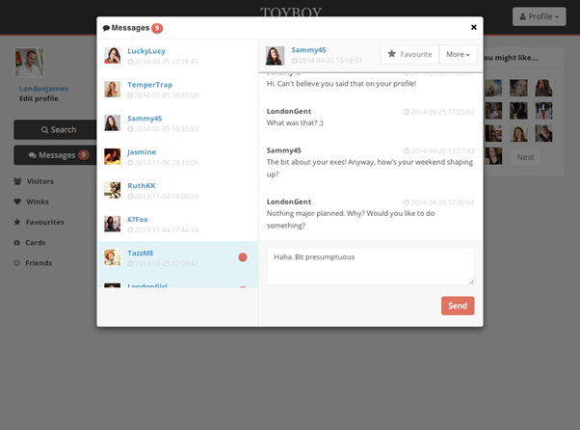Click LondonJames profile photo
The width and height of the screenshot is (580, 430).
[x=29, y=62]
